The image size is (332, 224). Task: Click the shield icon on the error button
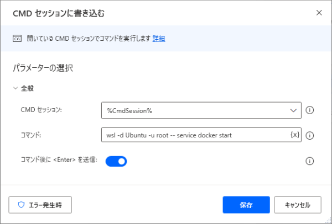point(22,205)
